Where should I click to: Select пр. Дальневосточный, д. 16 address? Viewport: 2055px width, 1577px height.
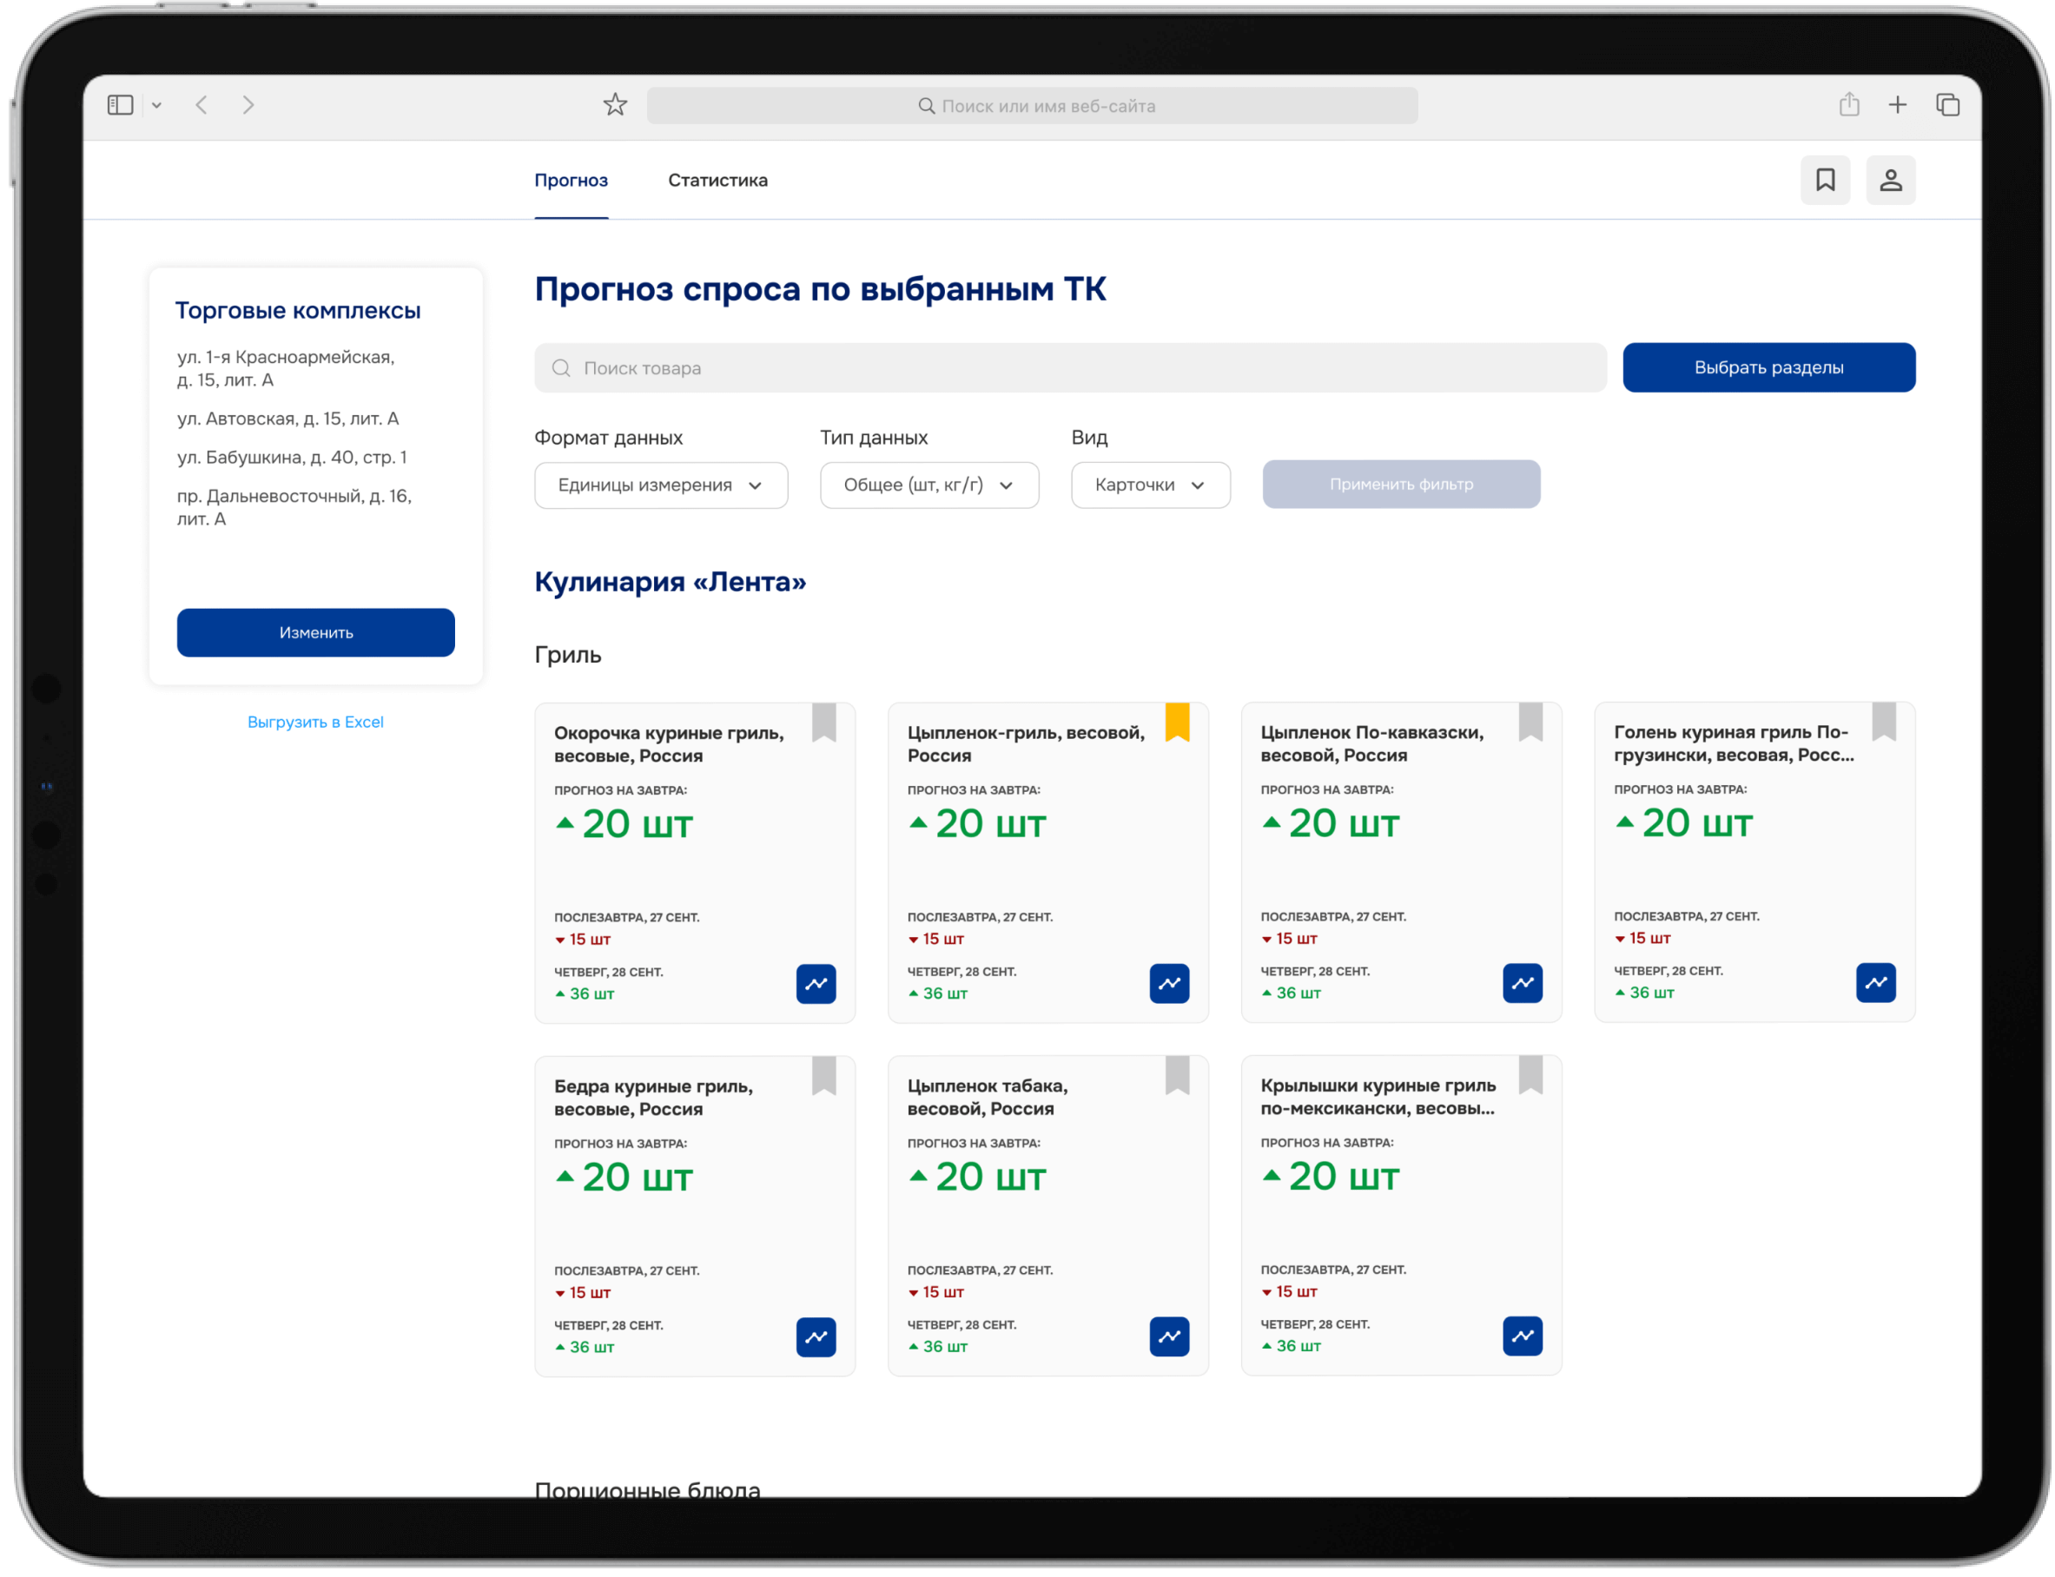(x=294, y=508)
